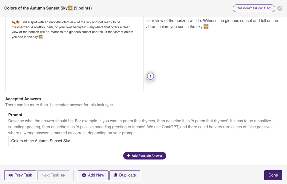
Task: Open the Questions? Ask our AI bot
Action: (x=254, y=8)
